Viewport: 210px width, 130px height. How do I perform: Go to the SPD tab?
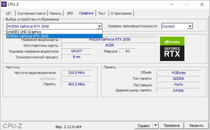70,13
